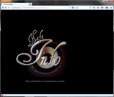Image resolution: width=114 pixels, height=97 pixels.
Task: Bookmark this page with the star icon
Action: pos(65,8)
